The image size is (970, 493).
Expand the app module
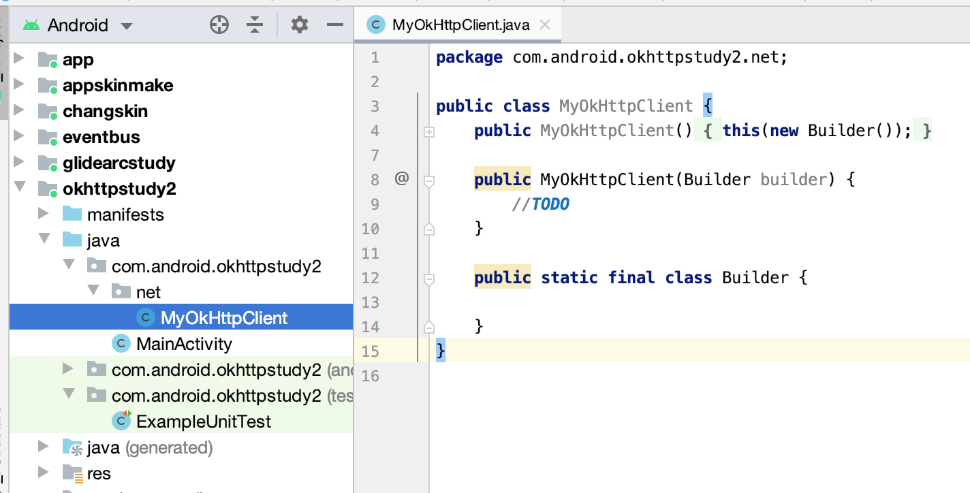pyautogui.click(x=19, y=59)
